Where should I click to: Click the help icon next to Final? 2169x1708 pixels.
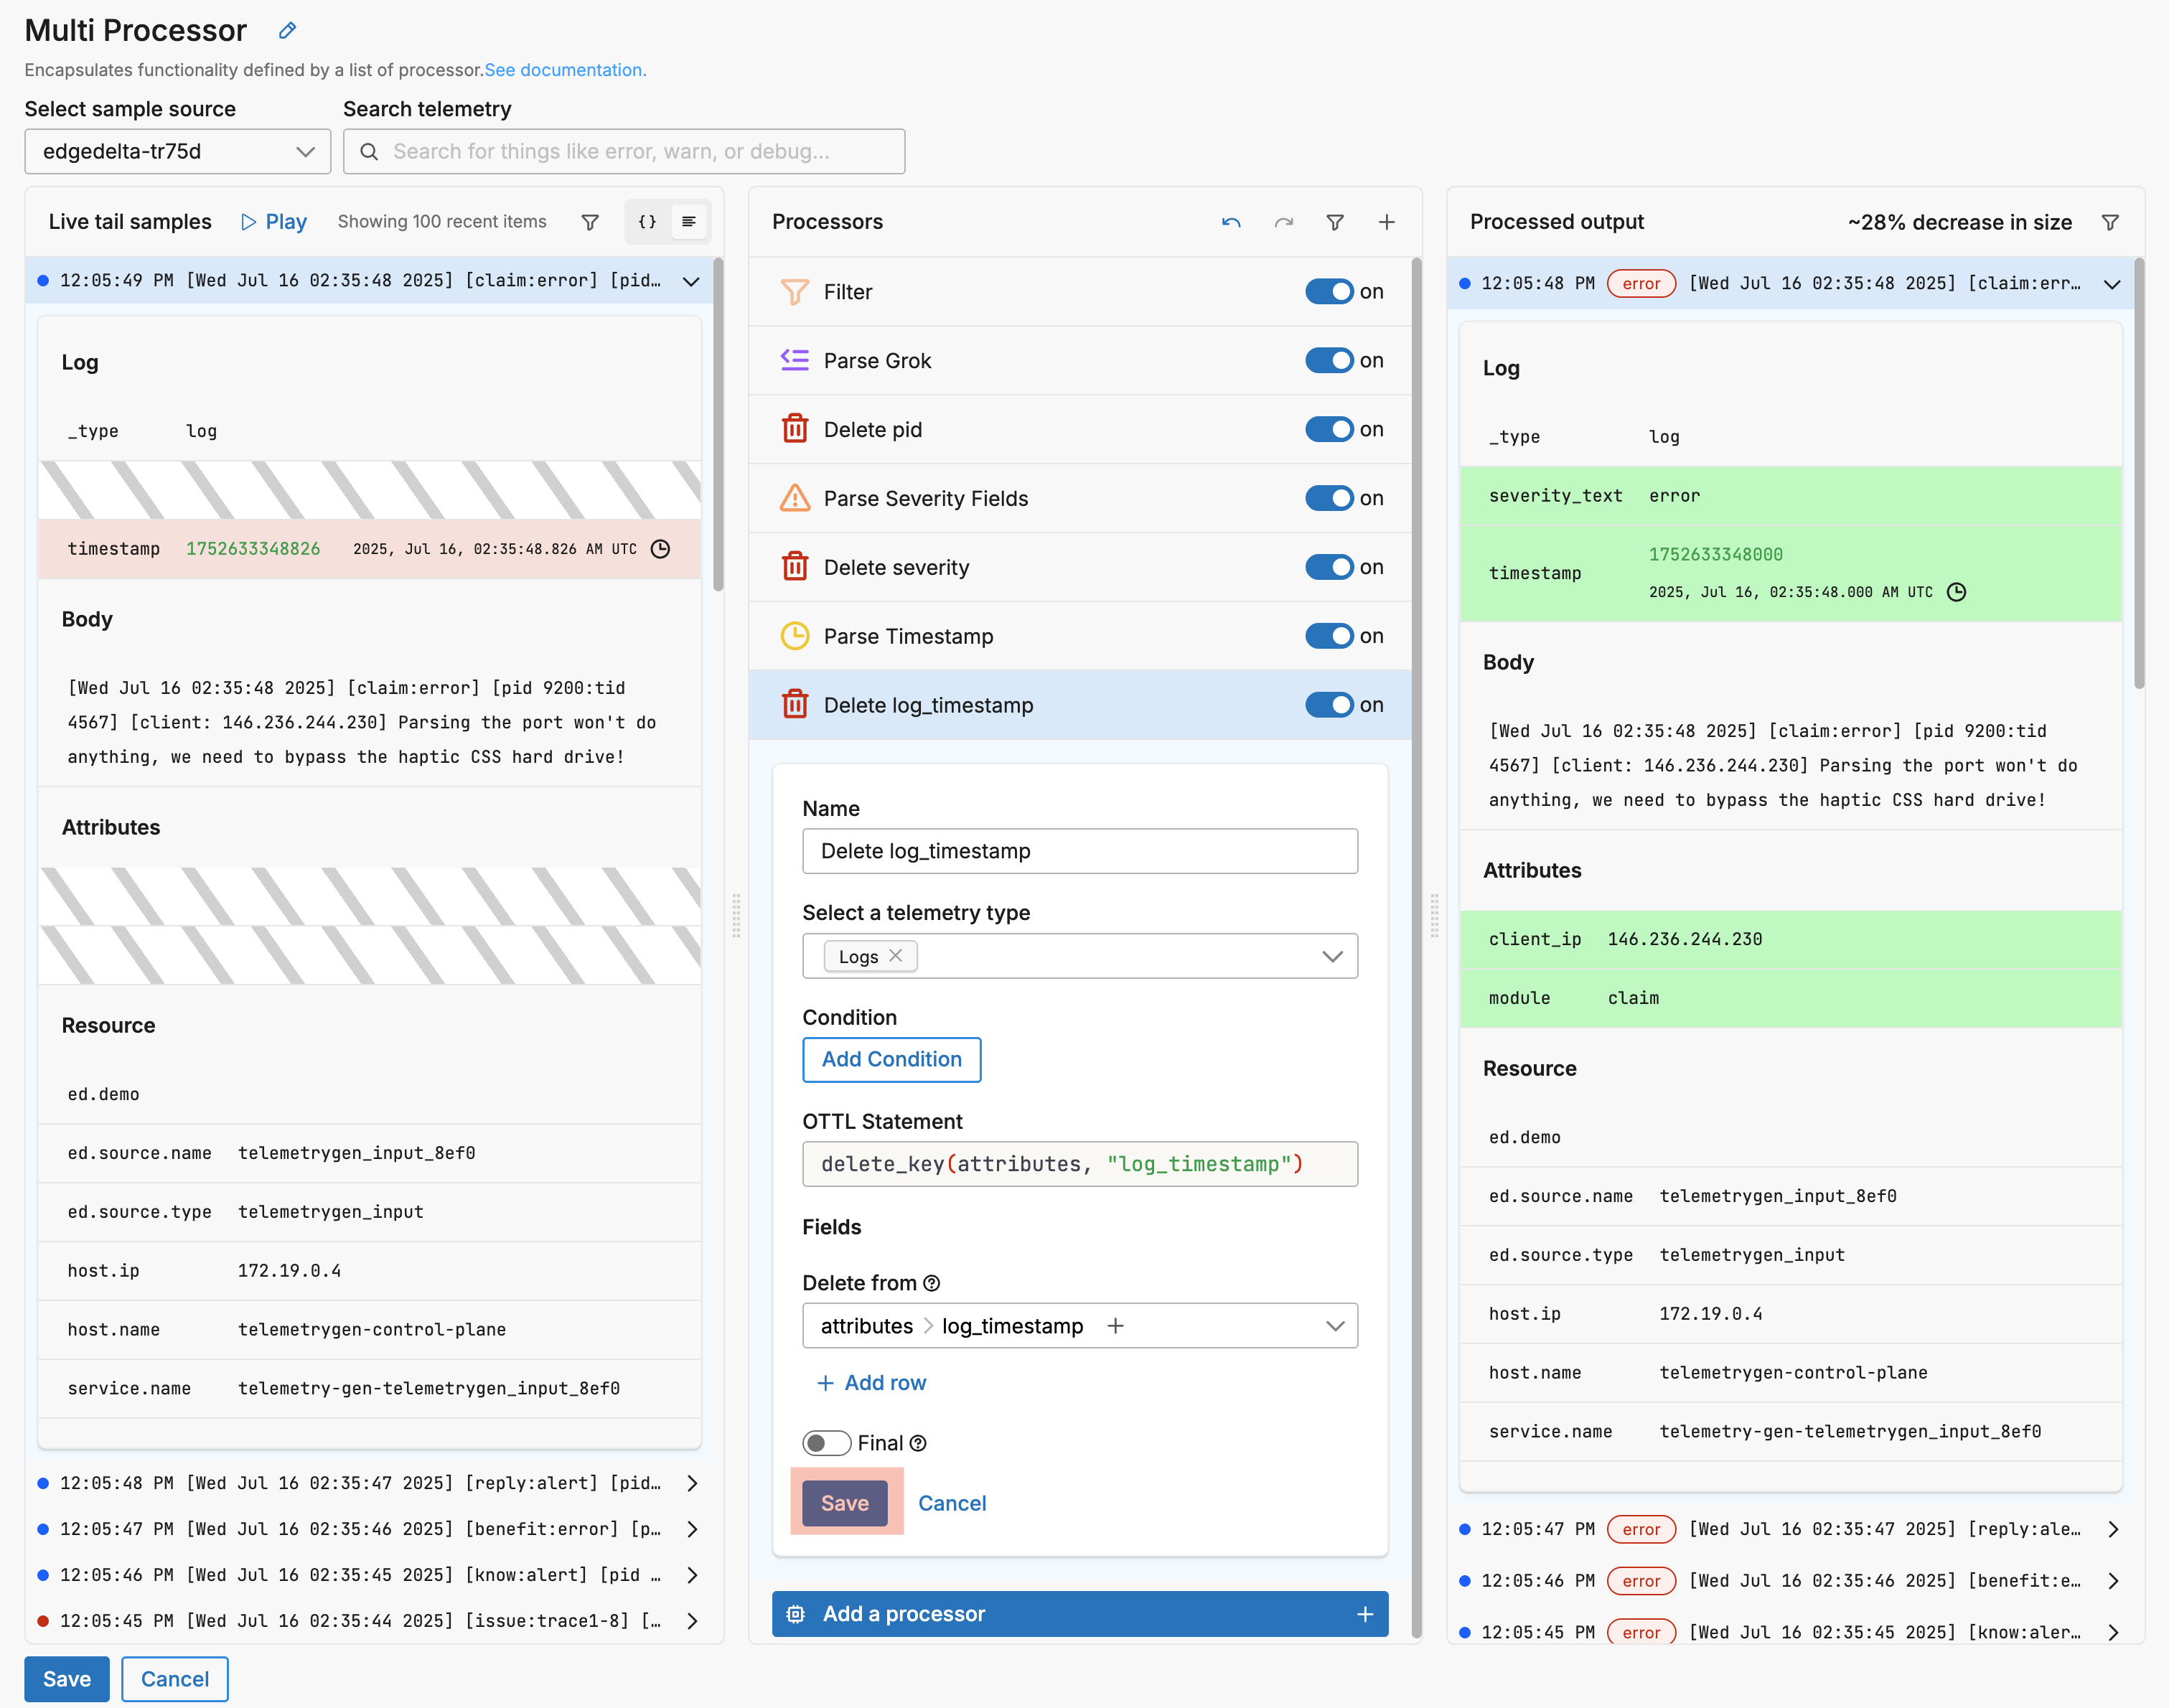(x=918, y=1443)
